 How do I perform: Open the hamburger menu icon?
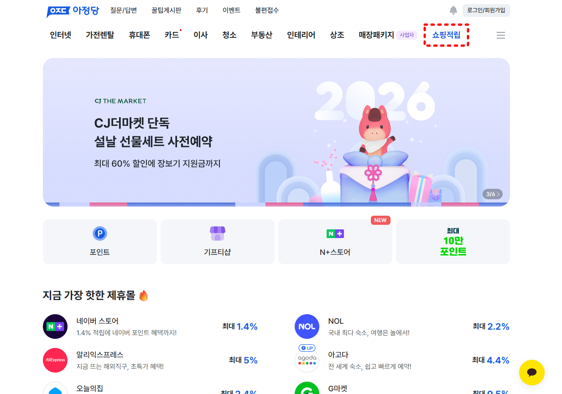pyautogui.click(x=500, y=35)
